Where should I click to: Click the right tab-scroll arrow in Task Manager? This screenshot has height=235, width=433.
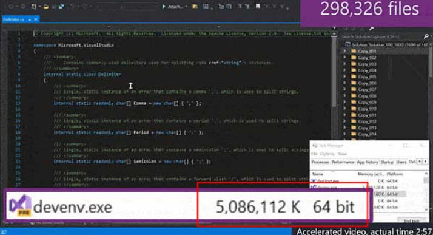coord(425,162)
